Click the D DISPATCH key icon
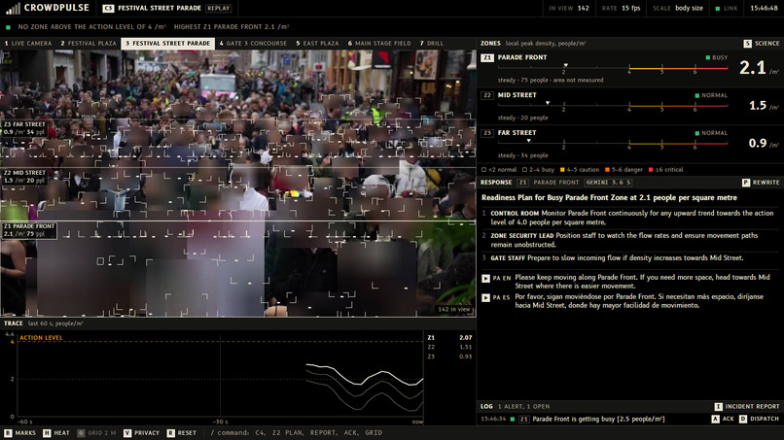This screenshot has height=440, width=784. [743, 419]
